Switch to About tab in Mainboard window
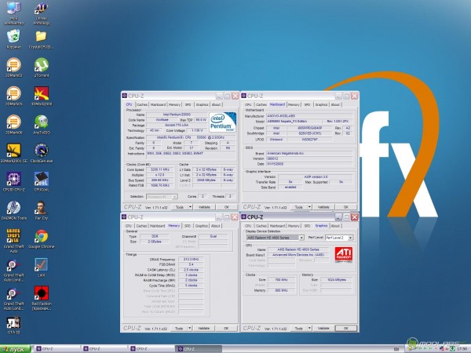This screenshot has width=471, height=353. click(x=335, y=104)
